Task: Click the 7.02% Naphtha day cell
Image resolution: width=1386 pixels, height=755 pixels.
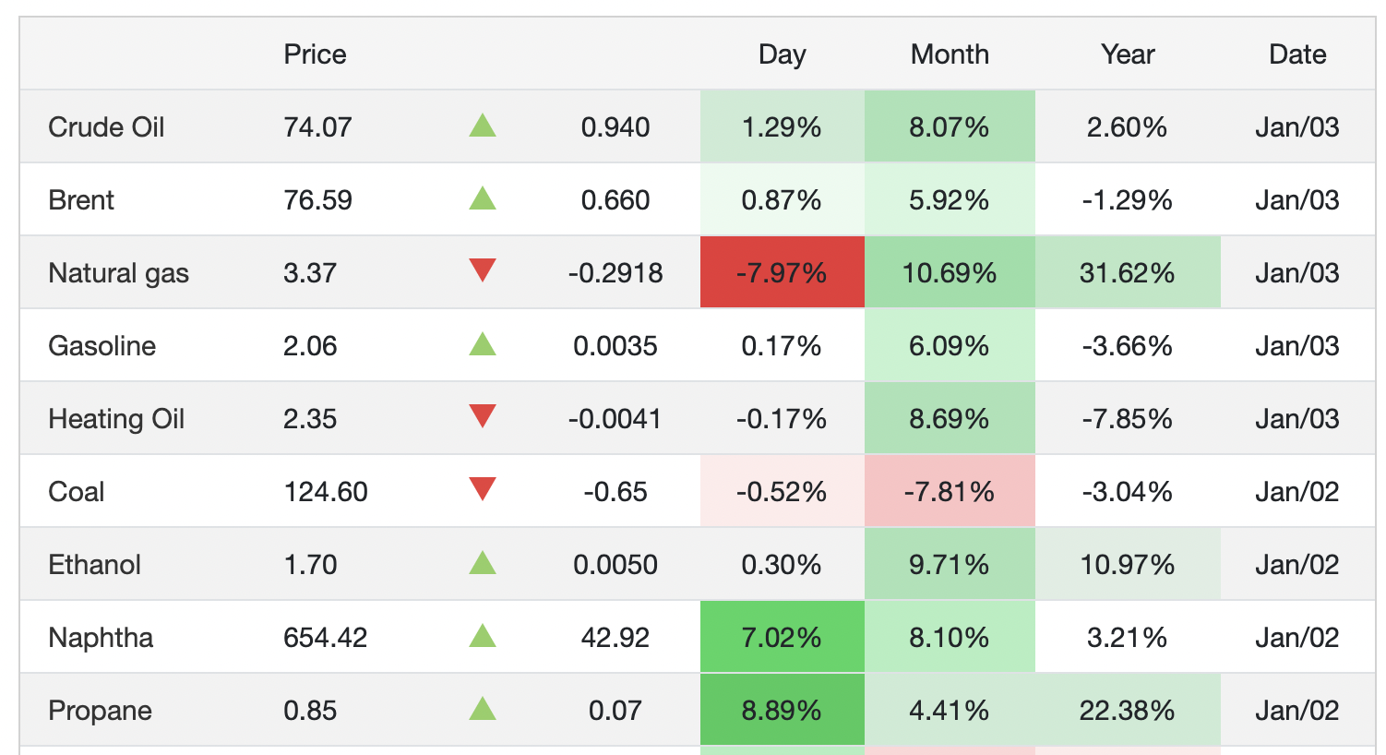Action: tap(782, 637)
